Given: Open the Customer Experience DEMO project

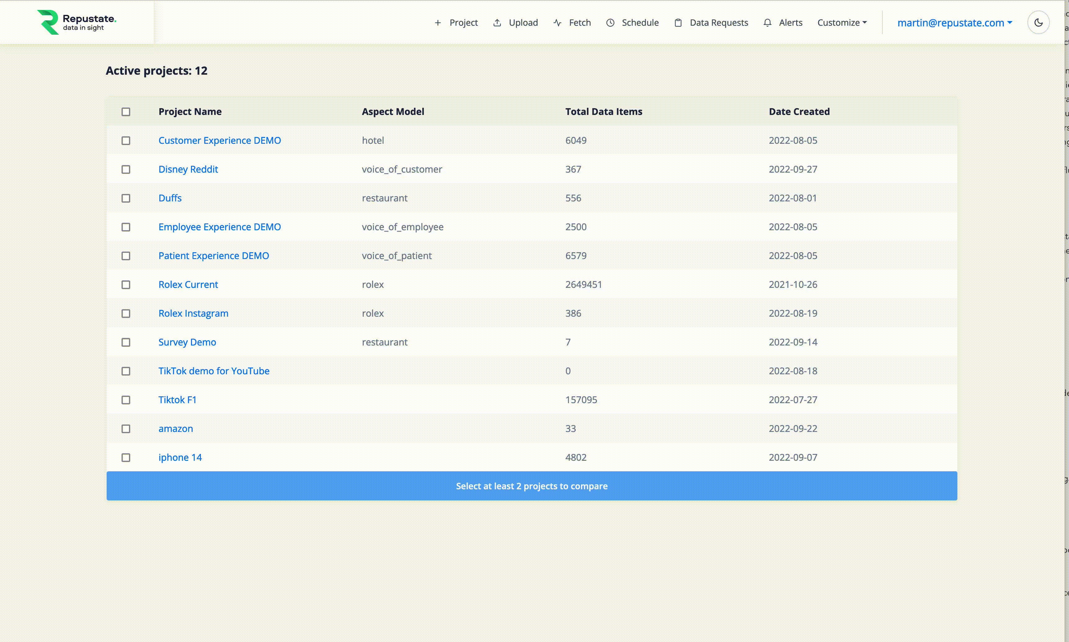Looking at the screenshot, I should 220,140.
